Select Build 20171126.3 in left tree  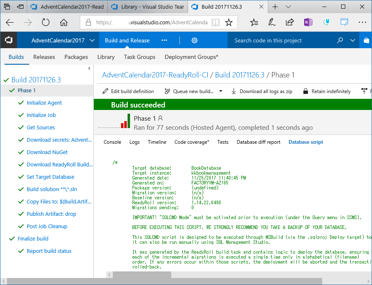click(36, 80)
